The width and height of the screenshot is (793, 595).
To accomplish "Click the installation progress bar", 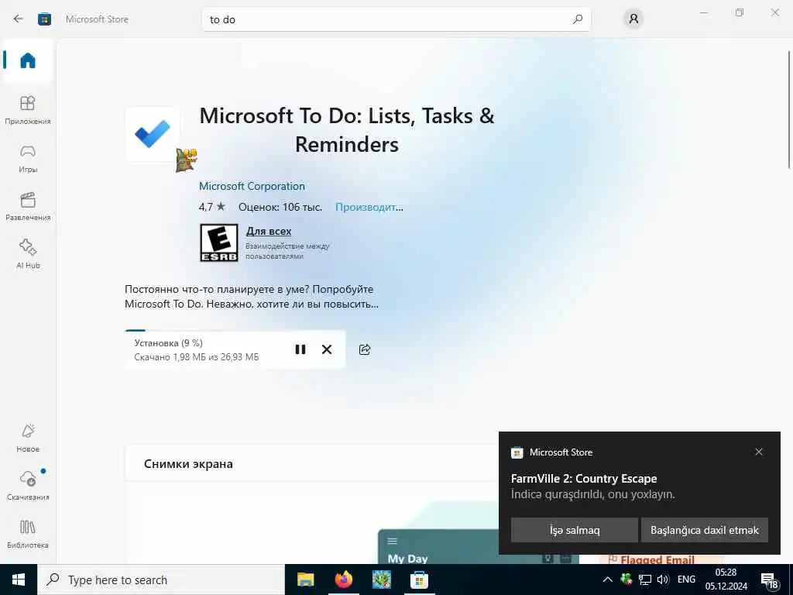I will (235, 331).
